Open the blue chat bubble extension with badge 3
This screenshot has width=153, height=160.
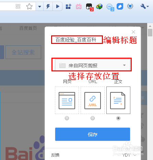point(110,7)
